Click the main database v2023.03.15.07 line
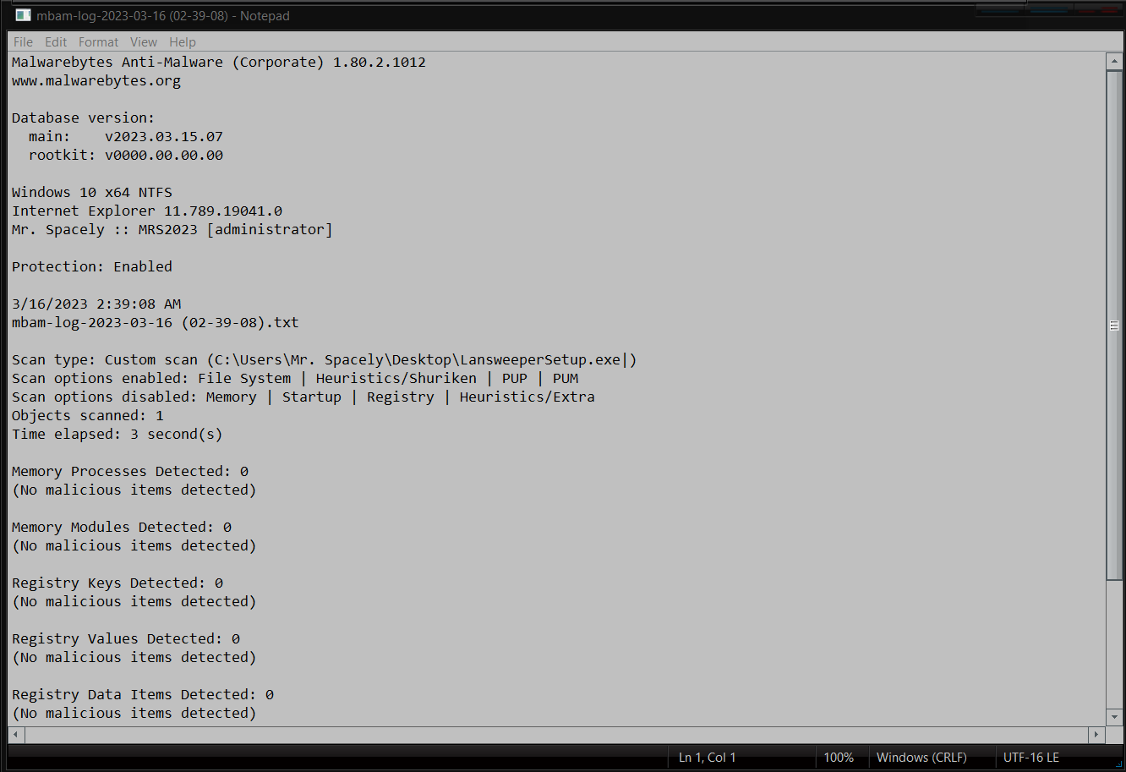 (x=126, y=137)
